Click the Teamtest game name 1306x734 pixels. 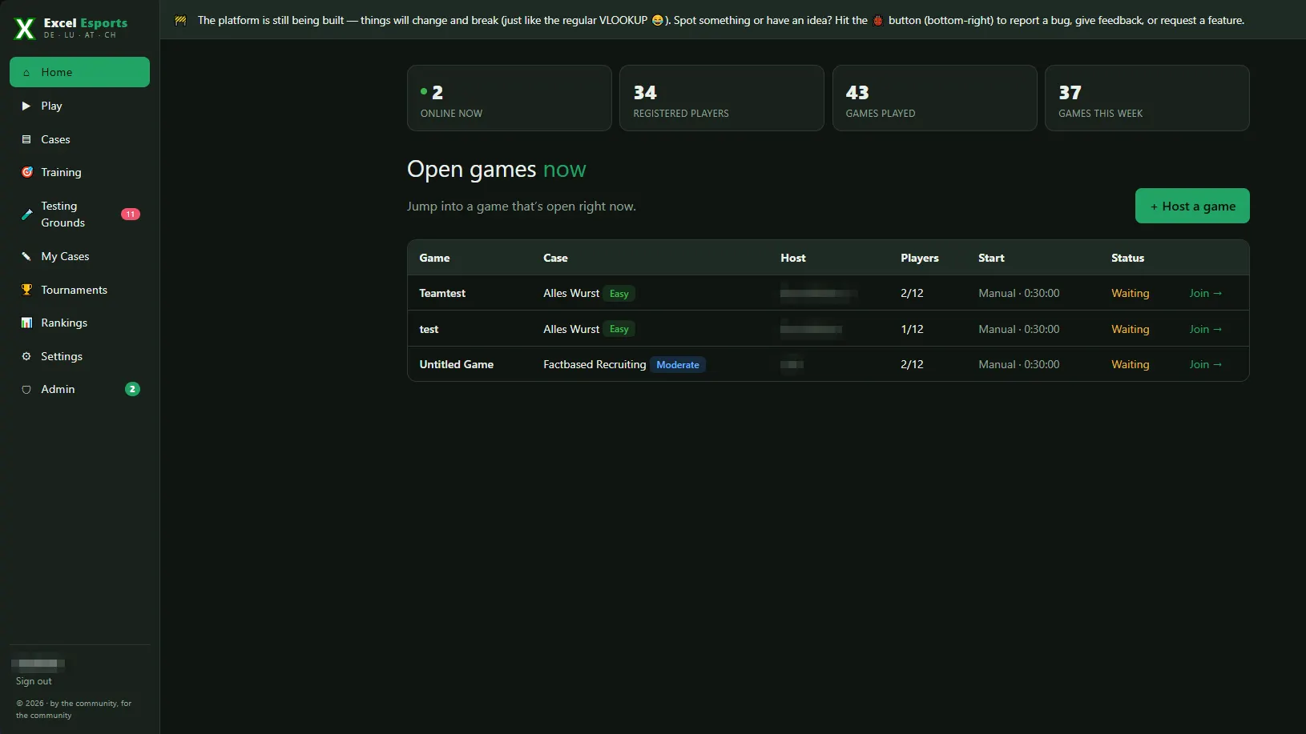tap(442, 293)
